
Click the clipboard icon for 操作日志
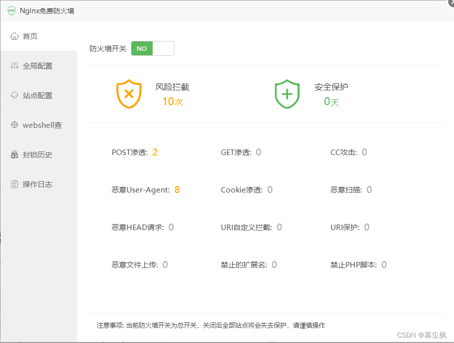tap(13, 184)
